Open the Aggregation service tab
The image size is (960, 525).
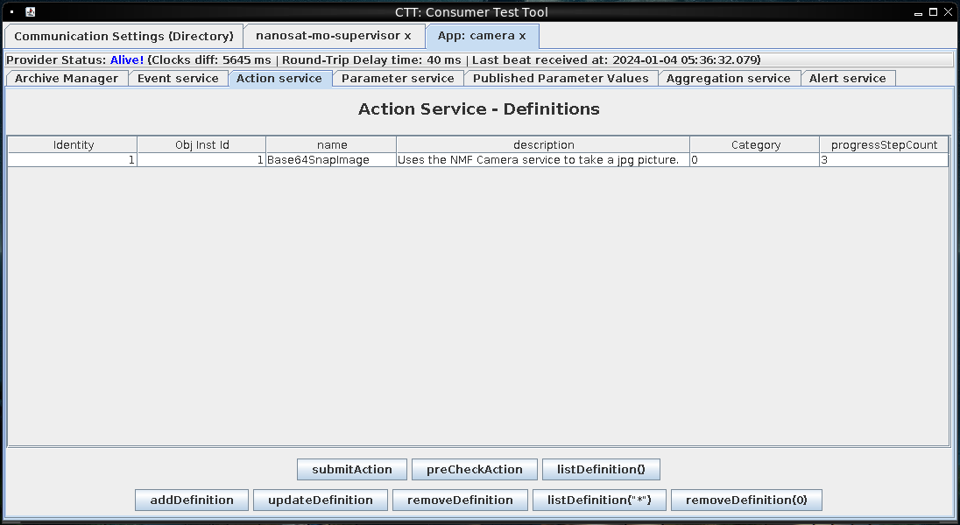[x=728, y=79]
